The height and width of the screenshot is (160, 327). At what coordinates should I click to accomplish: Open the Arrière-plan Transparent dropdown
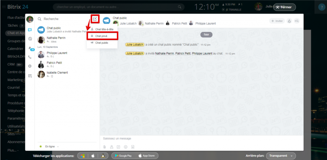(x=281, y=156)
